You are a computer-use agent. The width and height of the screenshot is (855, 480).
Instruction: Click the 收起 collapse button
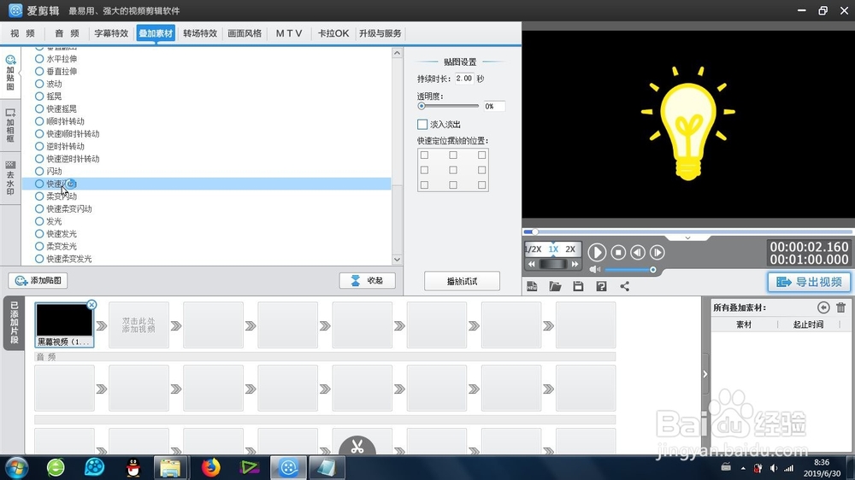tap(368, 281)
